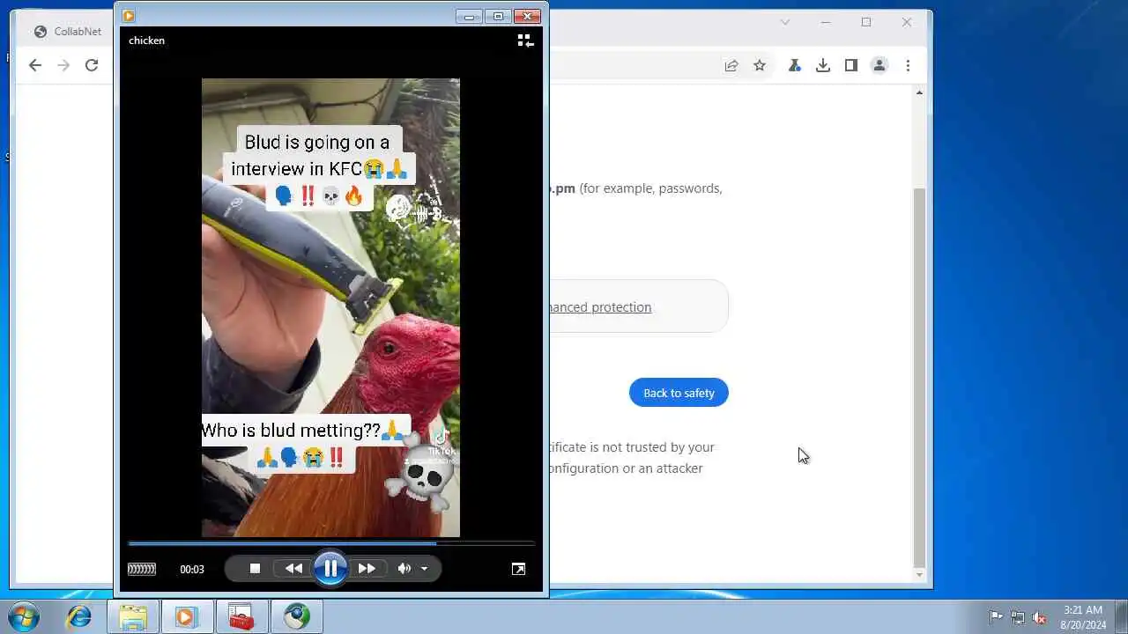Viewport: 1128px width, 634px height.
Task: Open red toolbox app in taskbar
Action: coord(241,617)
